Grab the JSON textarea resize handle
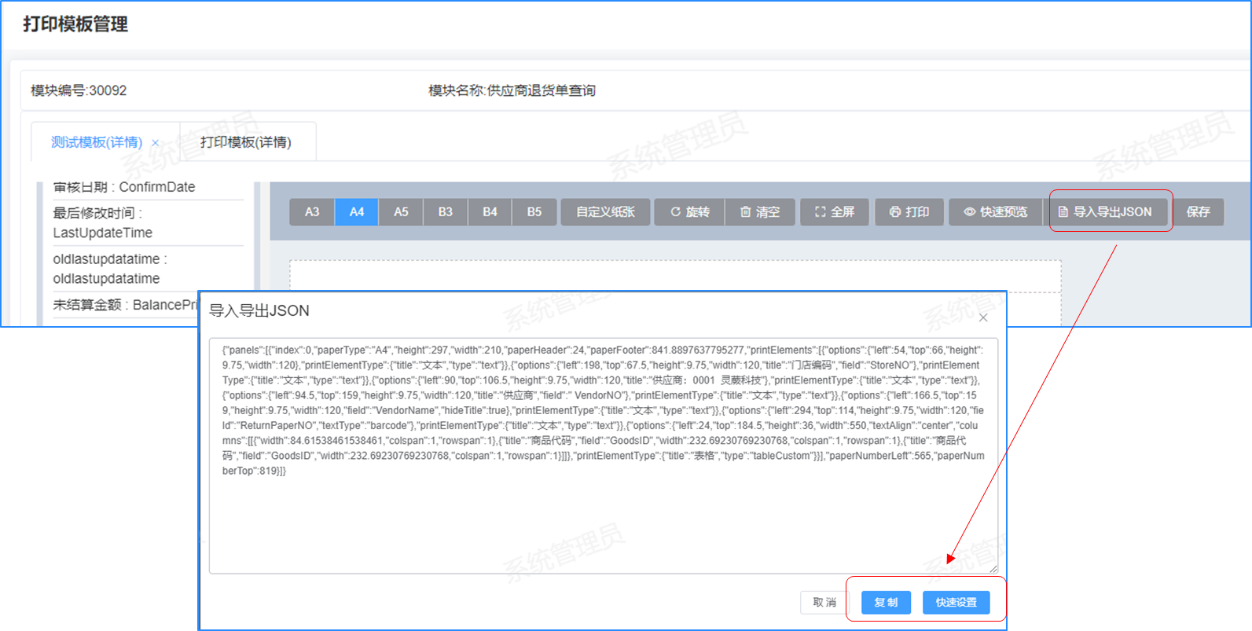The image size is (1252, 631). (993, 568)
